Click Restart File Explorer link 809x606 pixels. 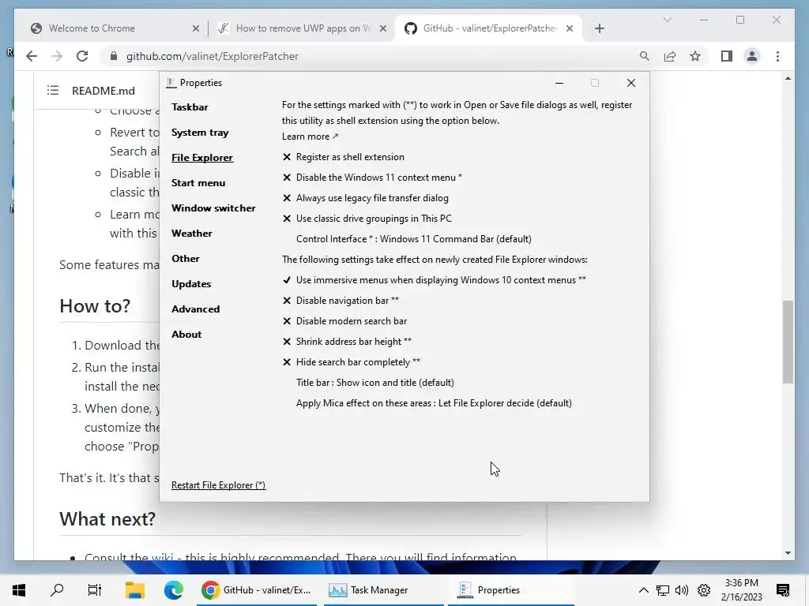[218, 485]
